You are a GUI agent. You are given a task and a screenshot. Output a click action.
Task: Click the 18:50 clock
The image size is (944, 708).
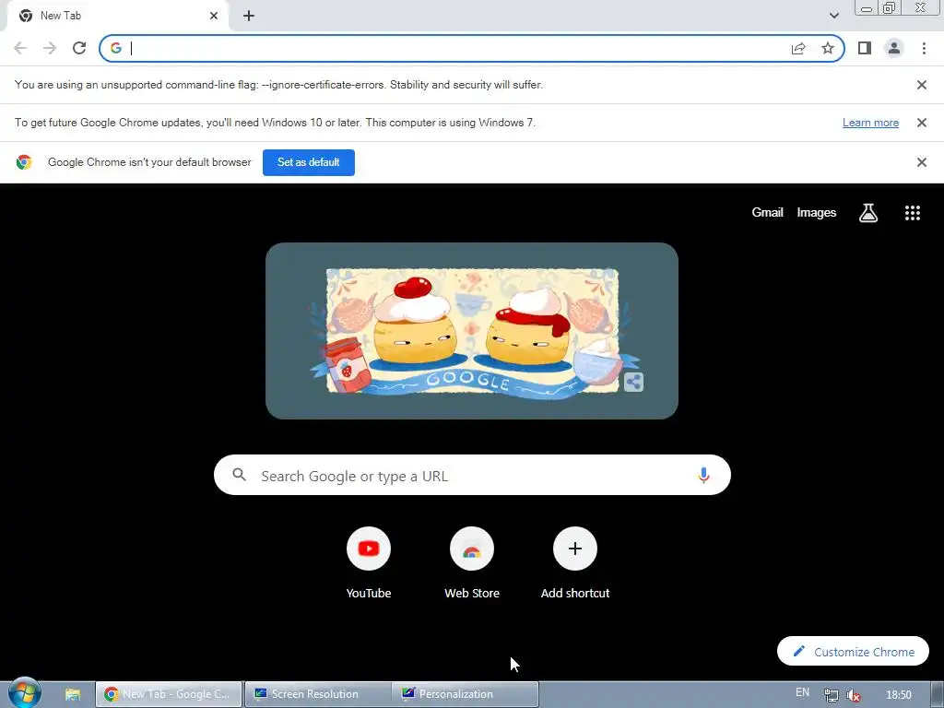(898, 695)
